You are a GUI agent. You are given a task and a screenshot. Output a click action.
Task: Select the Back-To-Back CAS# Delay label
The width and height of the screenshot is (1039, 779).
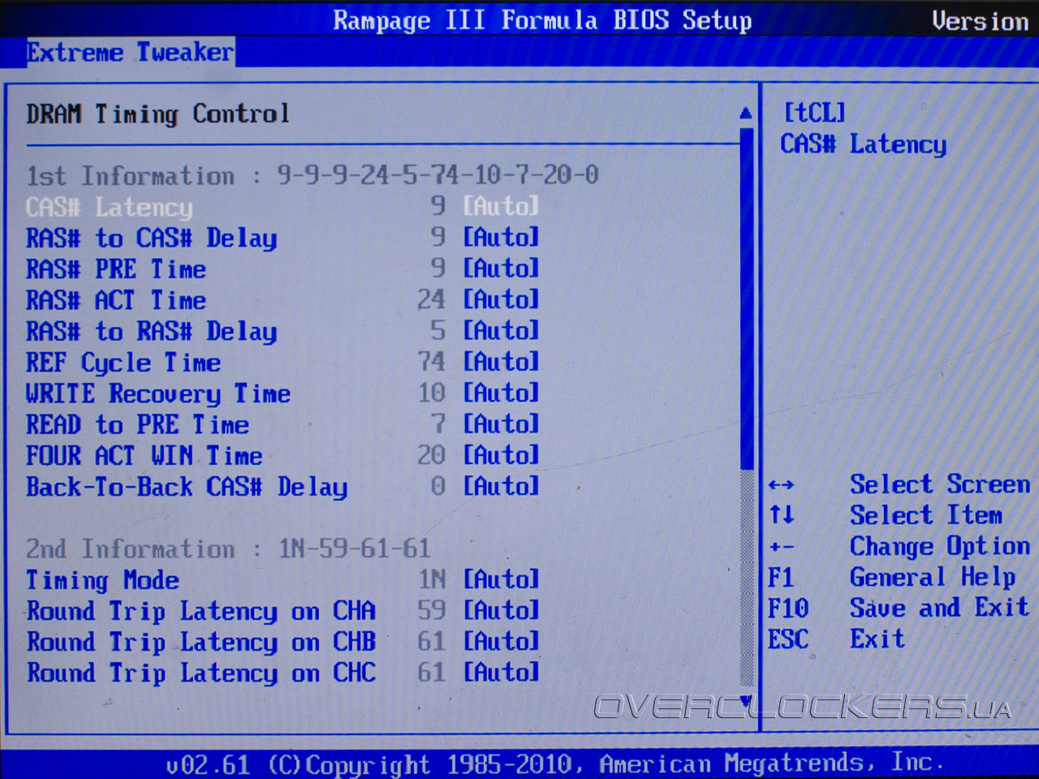(x=187, y=487)
